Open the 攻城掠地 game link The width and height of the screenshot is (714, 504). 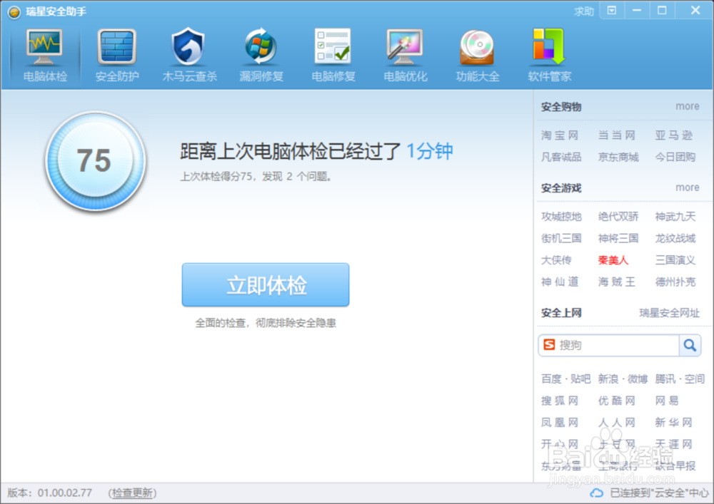(x=561, y=217)
